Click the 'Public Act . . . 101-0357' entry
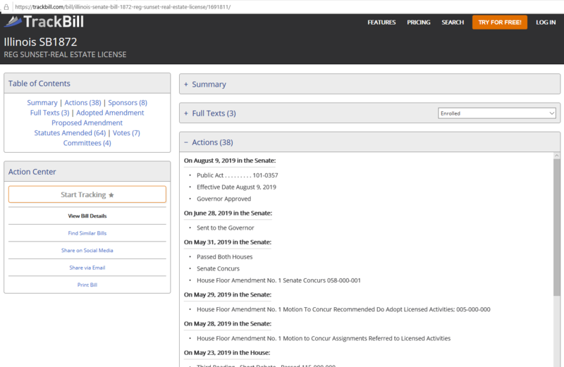564x367 pixels. pos(237,175)
